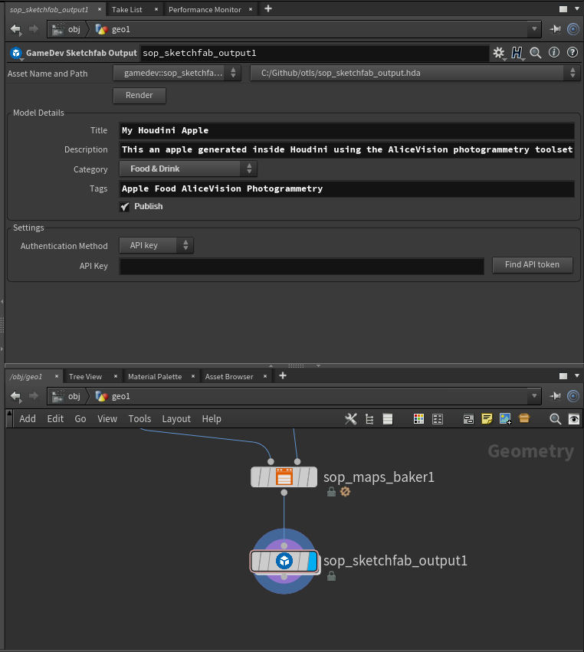Uncheck the Publish checkbox

click(x=125, y=207)
